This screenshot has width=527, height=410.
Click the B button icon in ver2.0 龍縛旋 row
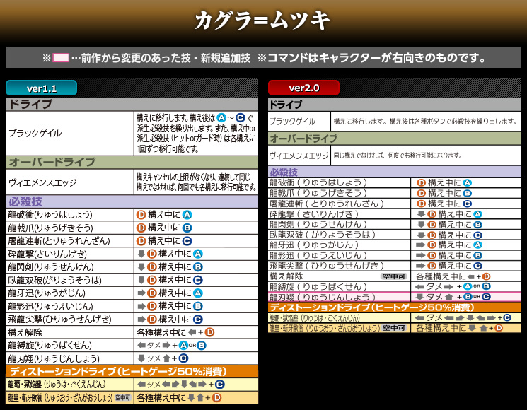coord(486,286)
